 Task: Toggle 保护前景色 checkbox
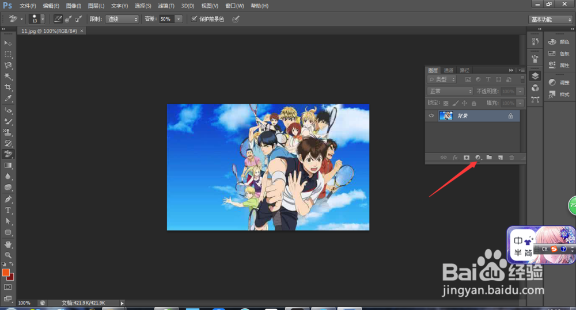point(194,19)
